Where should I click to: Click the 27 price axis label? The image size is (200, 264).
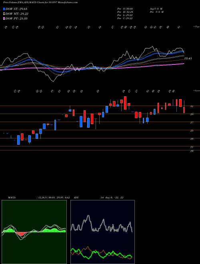192,122
